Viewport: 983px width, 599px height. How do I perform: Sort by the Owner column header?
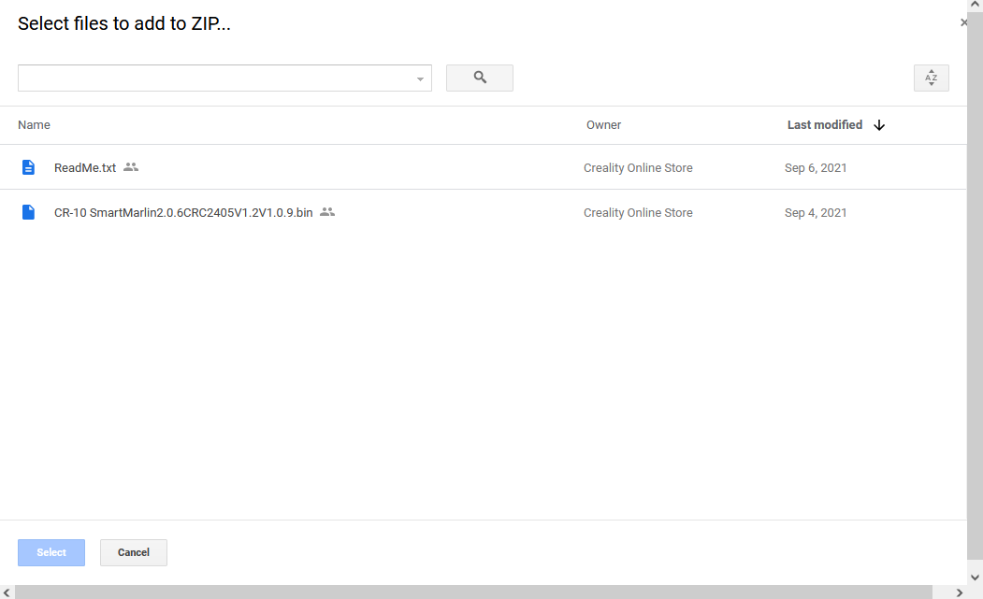pos(603,124)
